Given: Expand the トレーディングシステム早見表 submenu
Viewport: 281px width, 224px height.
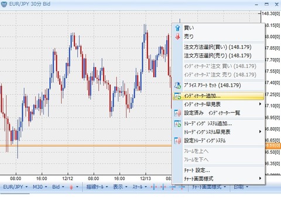Looking at the screenshot, I should pyautogui.click(x=218, y=132).
